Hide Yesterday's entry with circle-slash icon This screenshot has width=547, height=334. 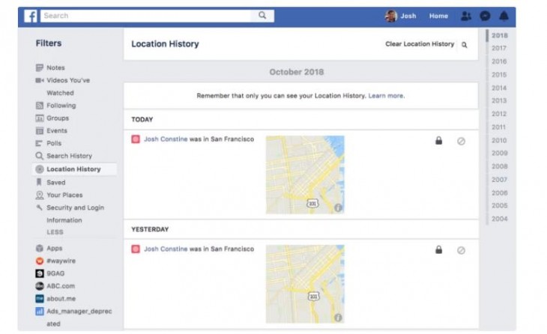pos(461,250)
